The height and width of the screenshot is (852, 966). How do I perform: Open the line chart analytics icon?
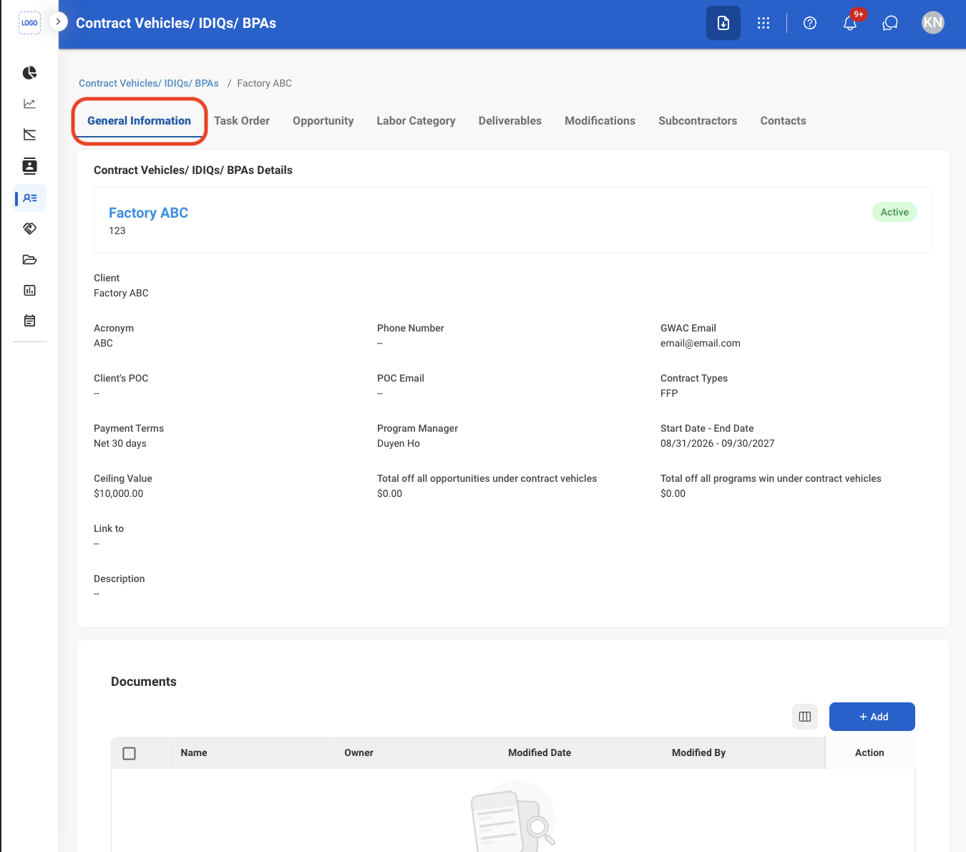click(29, 104)
